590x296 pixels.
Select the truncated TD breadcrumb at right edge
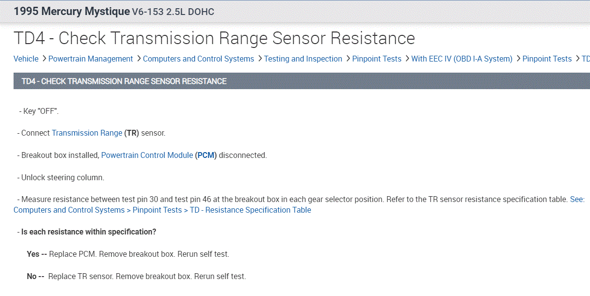(585, 59)
